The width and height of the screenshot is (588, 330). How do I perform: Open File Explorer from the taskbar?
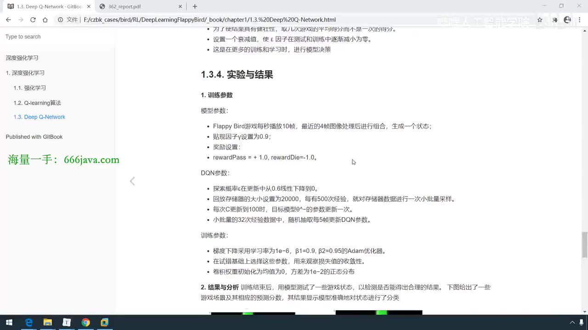pyautogui.click(x=47, y=322)
